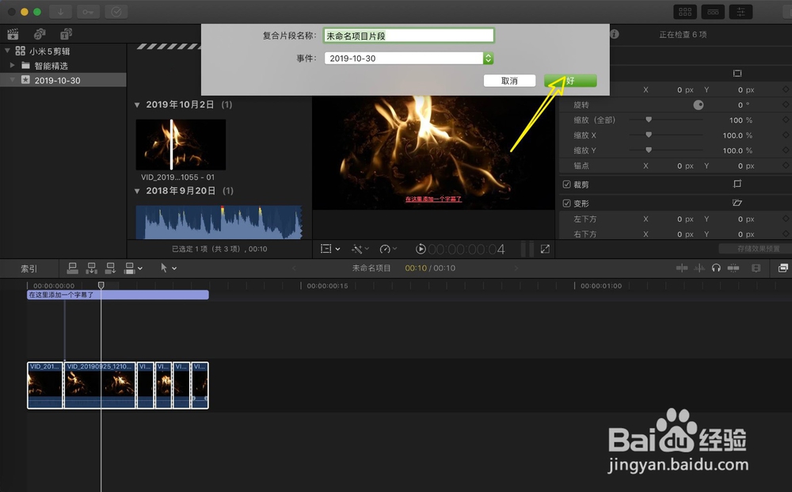Click the connect clip to storyline icon

tap(72, 269)
